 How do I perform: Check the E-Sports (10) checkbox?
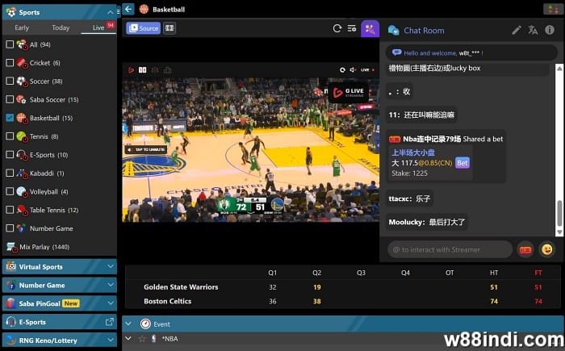point(10,155)
